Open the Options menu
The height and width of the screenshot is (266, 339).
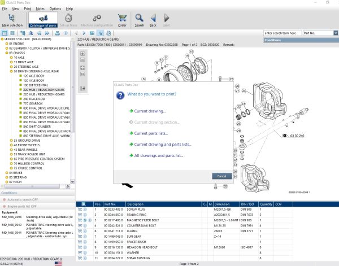[55, 9]
